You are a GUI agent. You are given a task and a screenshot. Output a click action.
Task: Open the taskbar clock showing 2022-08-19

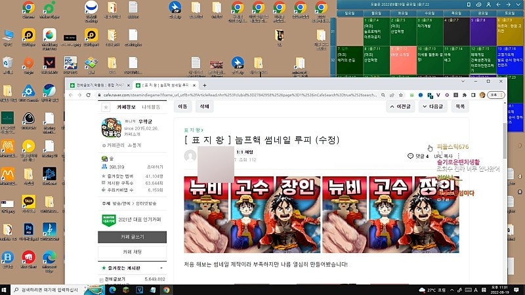click(499, 290)
